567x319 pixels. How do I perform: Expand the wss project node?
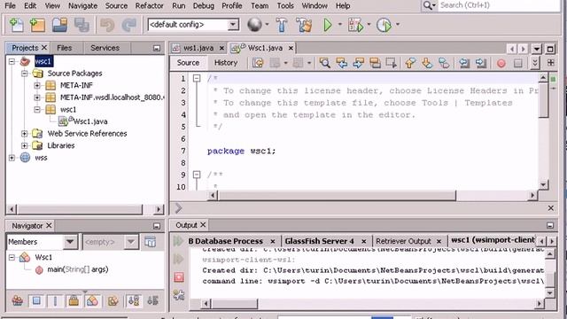tap(12, 158)
